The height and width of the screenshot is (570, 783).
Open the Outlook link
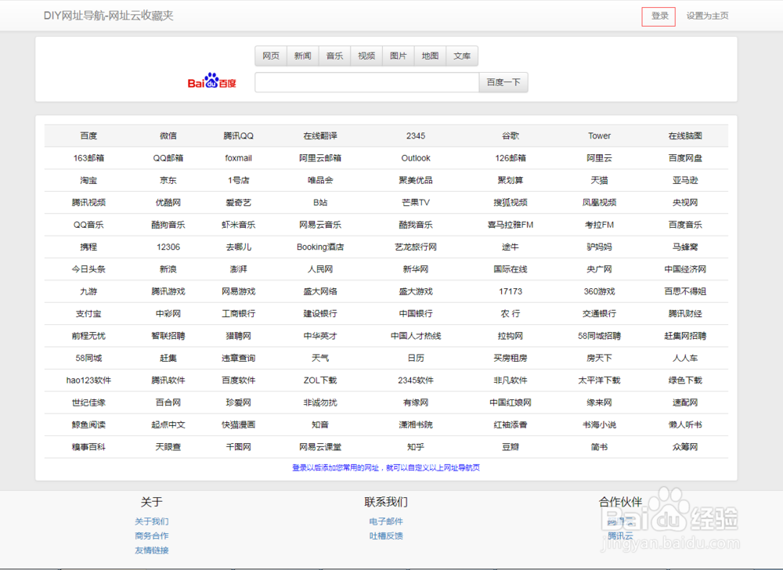tap(416, 158)
